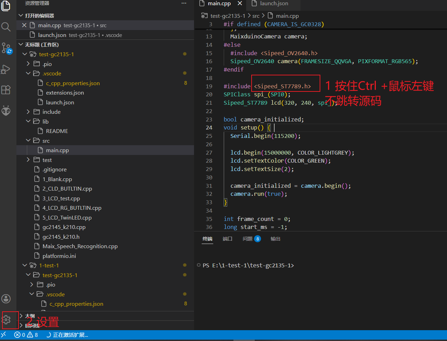Collapse the src folder
This screenshot has height=341, width=447.
tap(105, 141)
